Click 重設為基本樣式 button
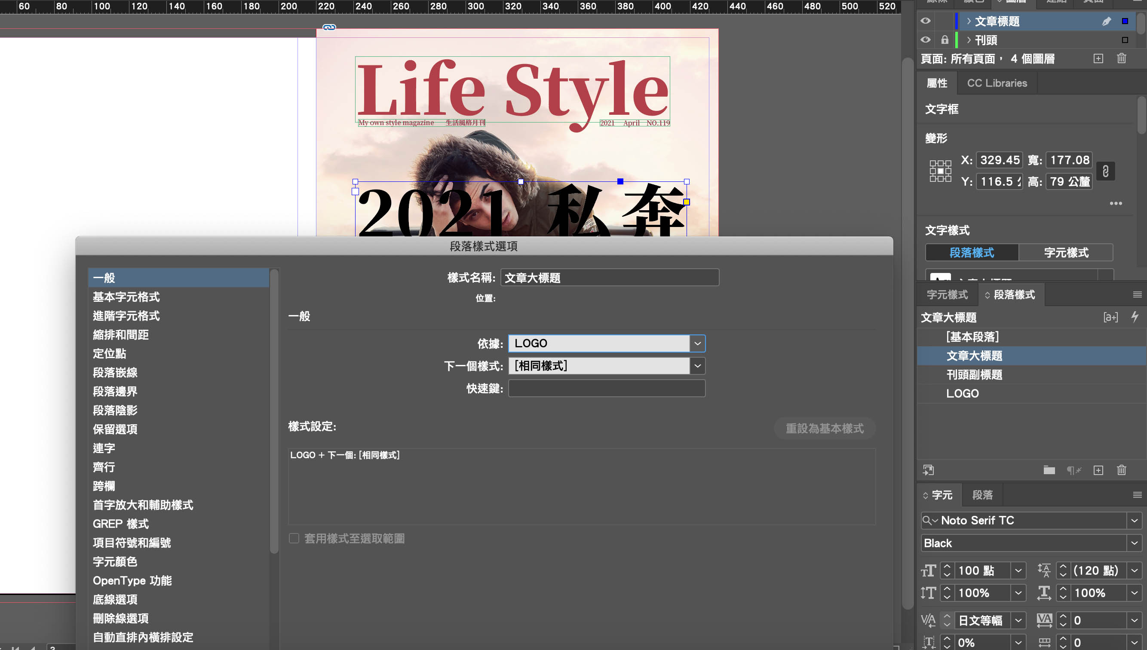Screen dimensions: 1147x650 (x=824, y=429)
